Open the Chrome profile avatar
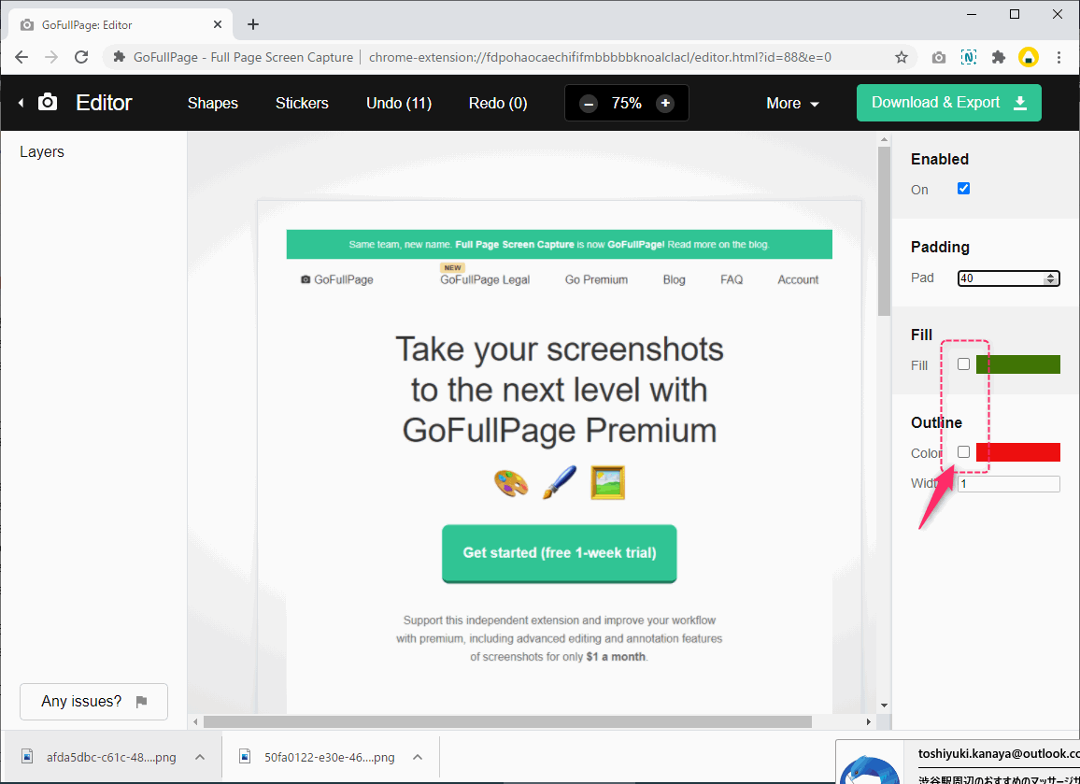The image size is (1080, 784). pyautogui.click(x=1029, y=58)
